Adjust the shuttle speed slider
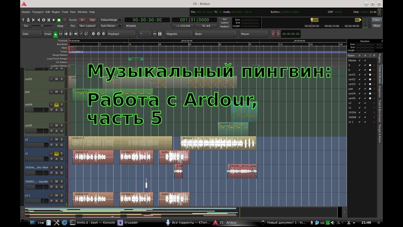Screen dimensions: 403x227 pos(43,26)
